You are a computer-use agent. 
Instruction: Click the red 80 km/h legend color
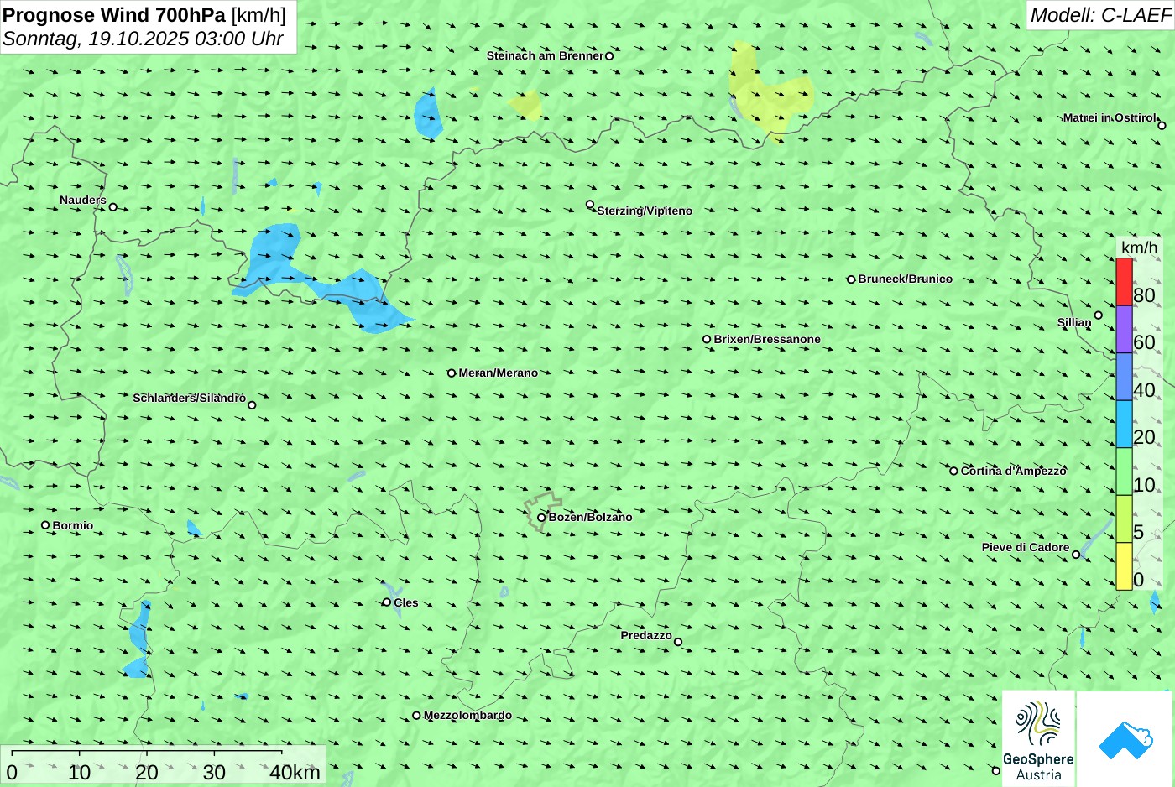click(1124, 282)
